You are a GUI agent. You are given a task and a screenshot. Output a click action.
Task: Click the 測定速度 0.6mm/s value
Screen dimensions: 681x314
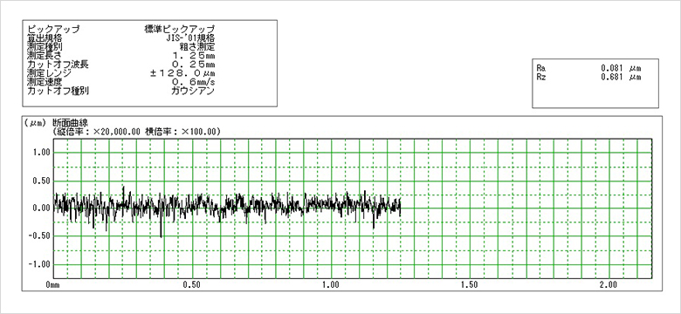coord(194,81)
